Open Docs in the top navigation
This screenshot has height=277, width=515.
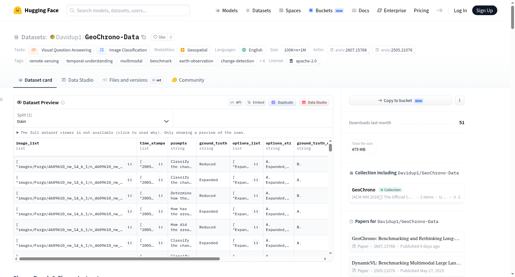click(360, 10)
